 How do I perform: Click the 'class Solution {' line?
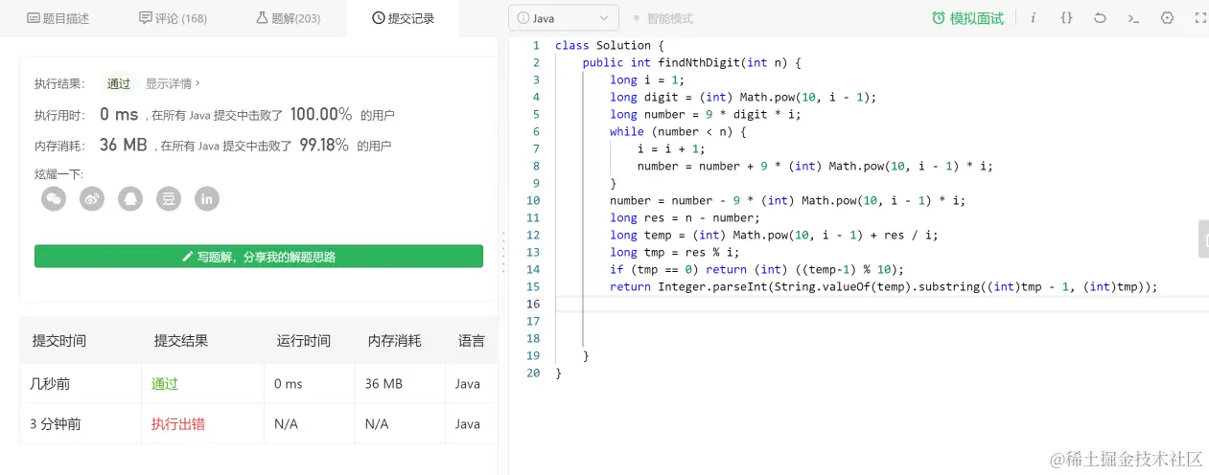click(x=610, y=45)
